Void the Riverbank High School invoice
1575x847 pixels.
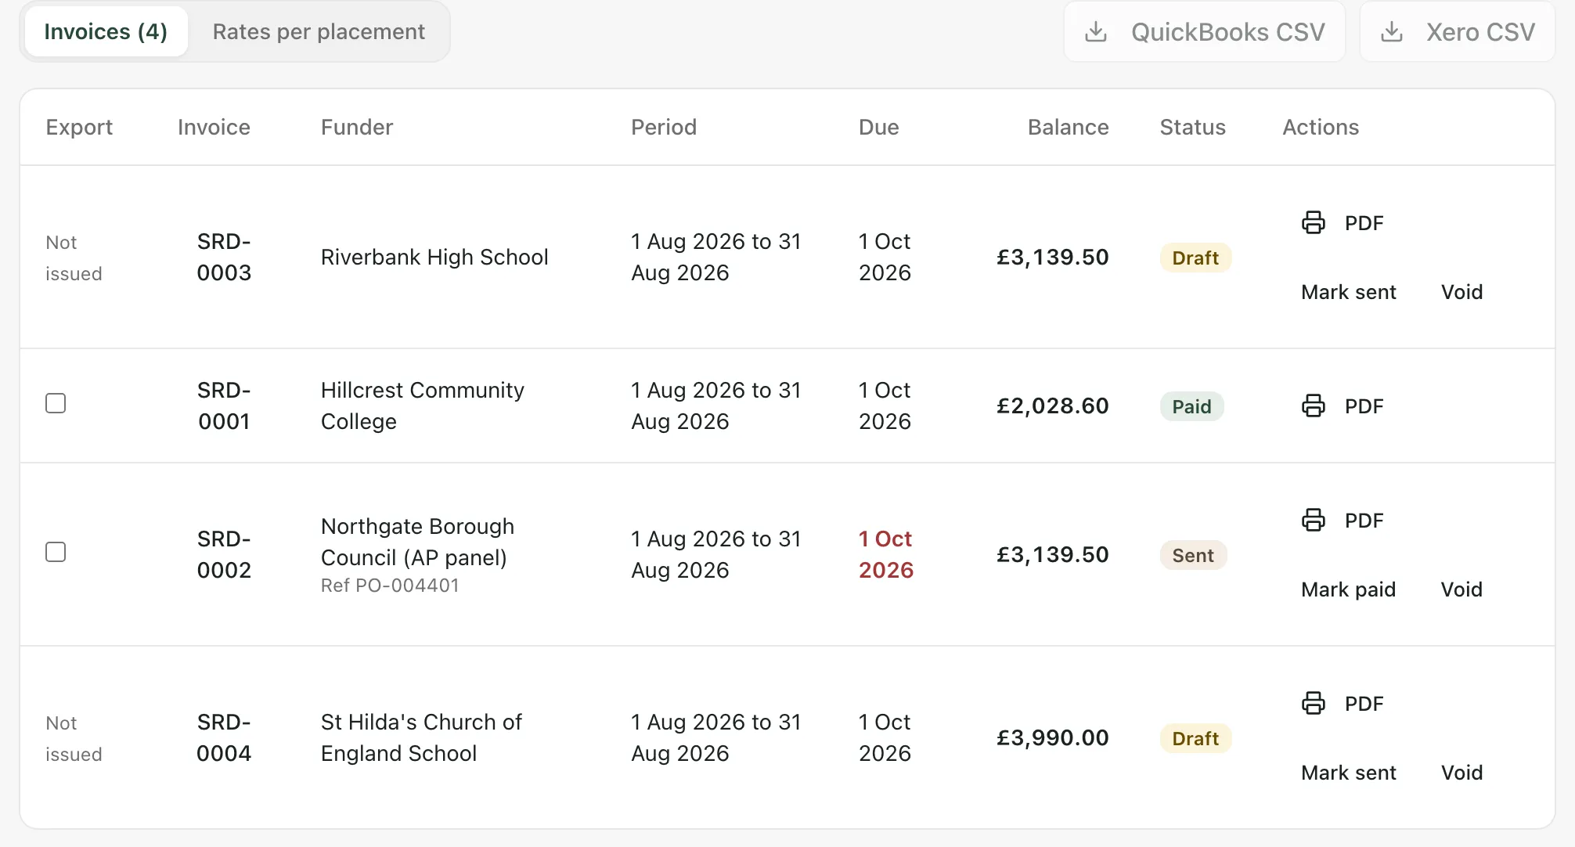(1461, 292)
